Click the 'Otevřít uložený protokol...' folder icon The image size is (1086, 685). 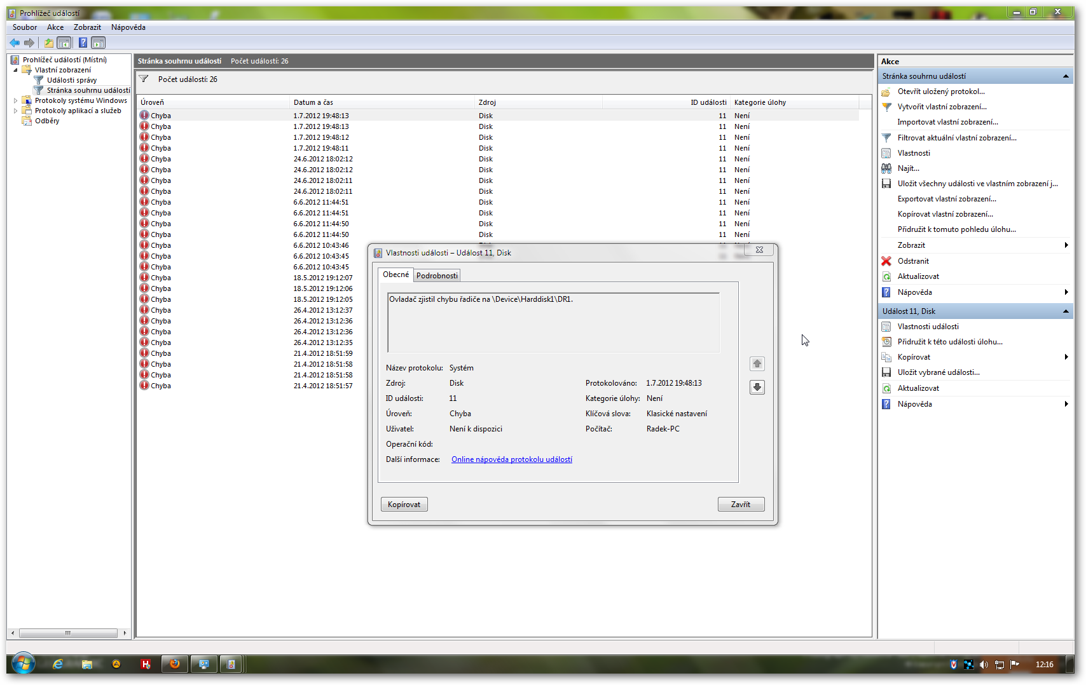(886, 92)
